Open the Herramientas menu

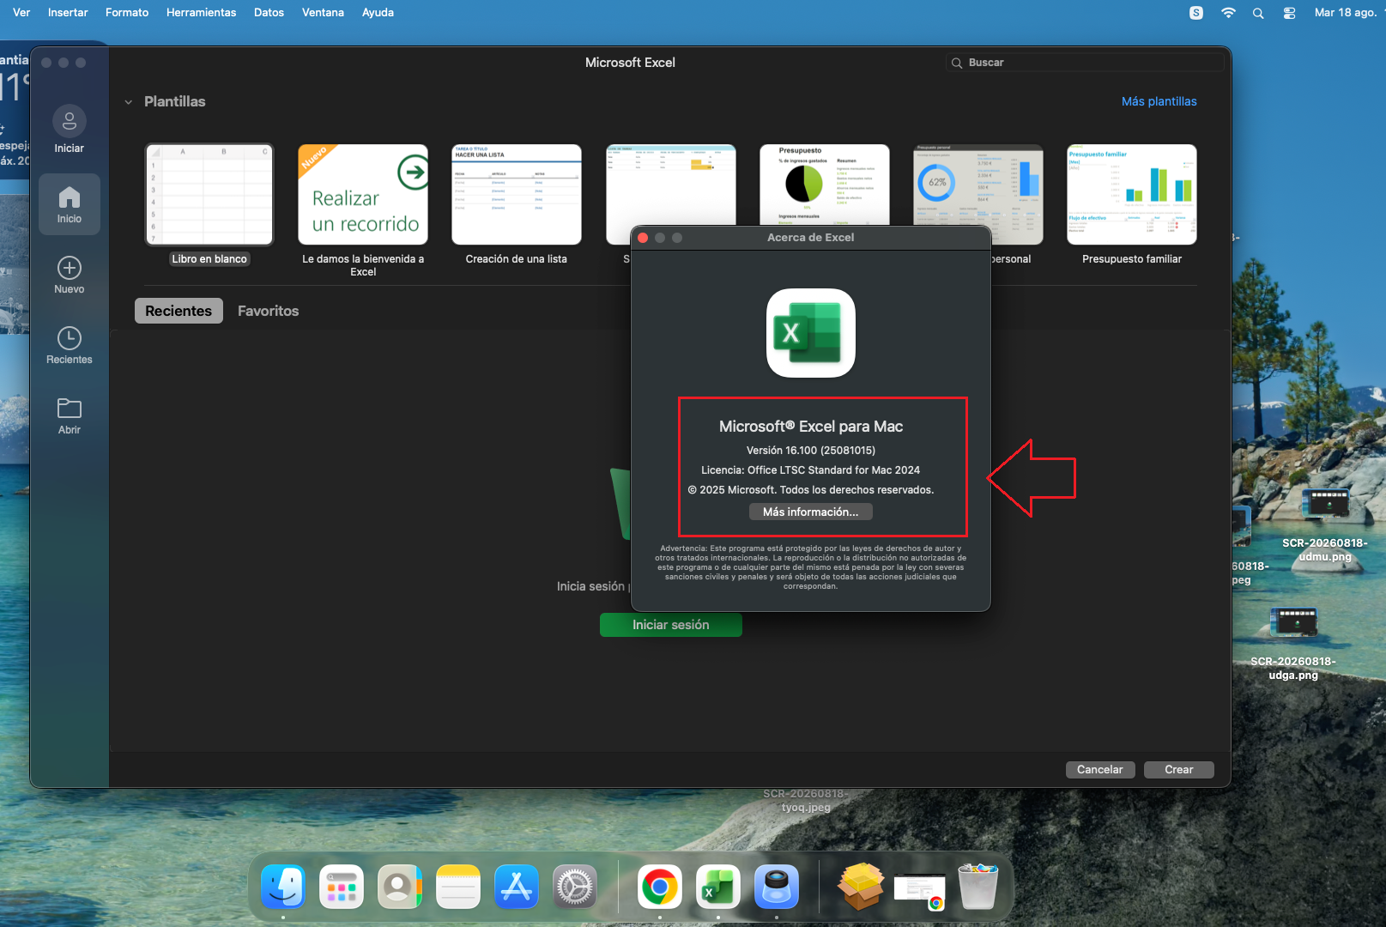pyautogui.click(x=201, y=13)
